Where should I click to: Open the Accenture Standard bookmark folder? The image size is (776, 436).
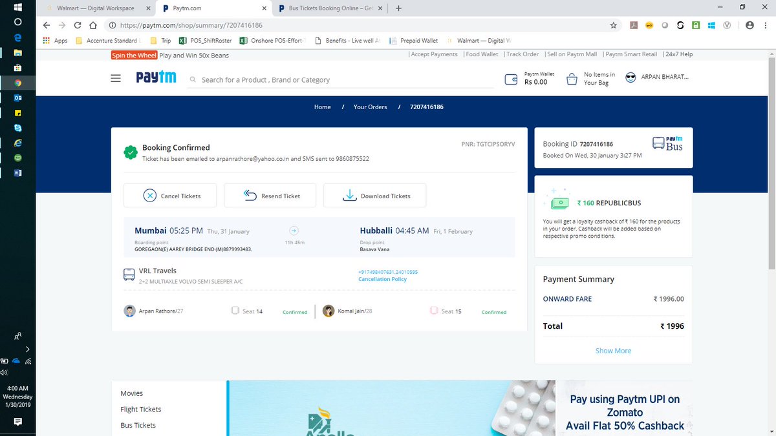pos(107,40)
